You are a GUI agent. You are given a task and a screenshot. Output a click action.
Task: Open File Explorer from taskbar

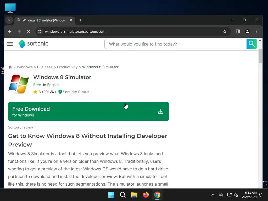pos(134,195)
